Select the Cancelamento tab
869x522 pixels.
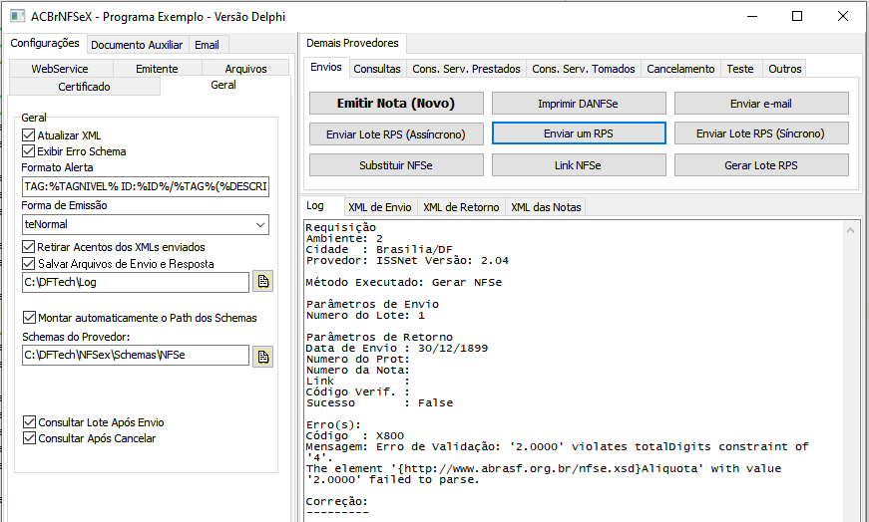click(x=680, y=69)
